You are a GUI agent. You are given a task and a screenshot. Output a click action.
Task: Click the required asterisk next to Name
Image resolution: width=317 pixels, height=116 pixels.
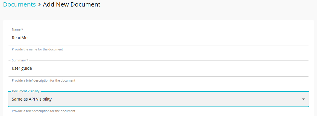coord(22,29)
